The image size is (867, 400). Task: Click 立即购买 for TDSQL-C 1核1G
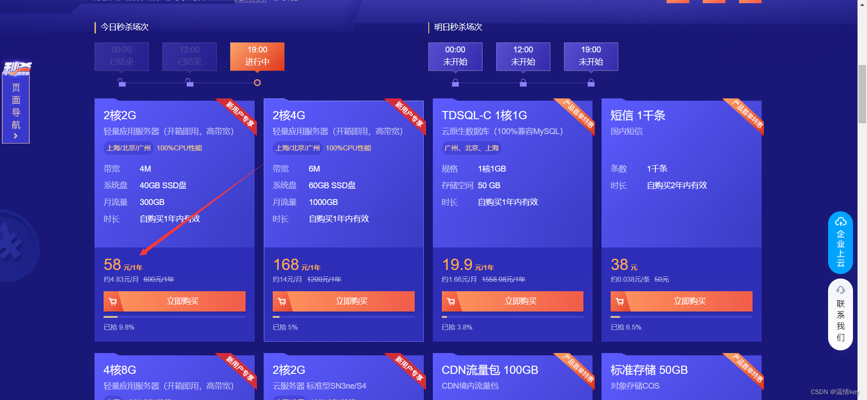(x=512, y=301)
